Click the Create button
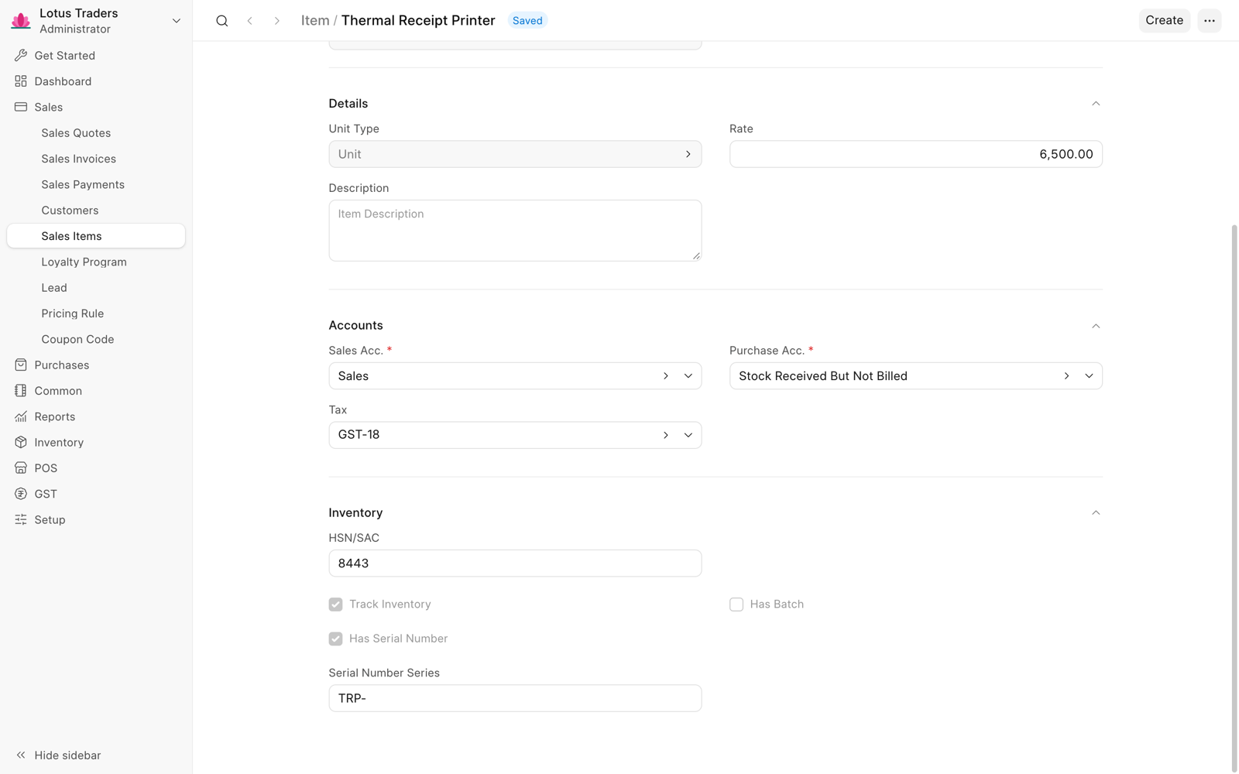1239x774 pixels. pyautogui.click(x=1164, y=21)
